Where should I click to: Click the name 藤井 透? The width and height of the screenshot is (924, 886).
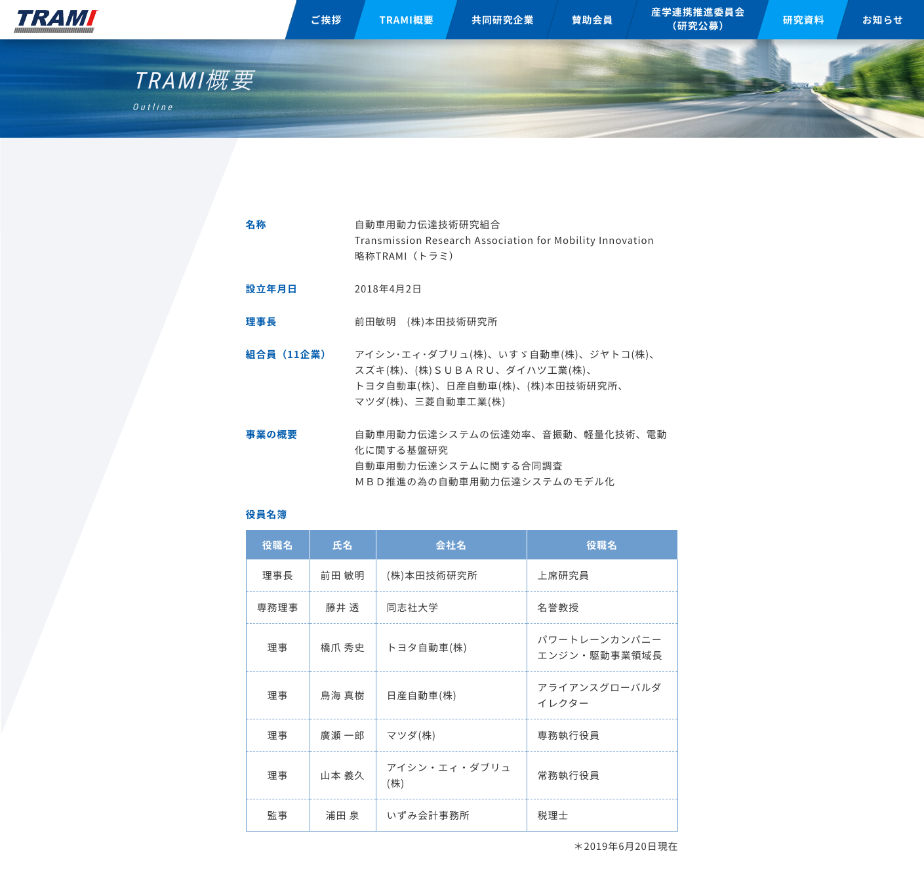342,607
